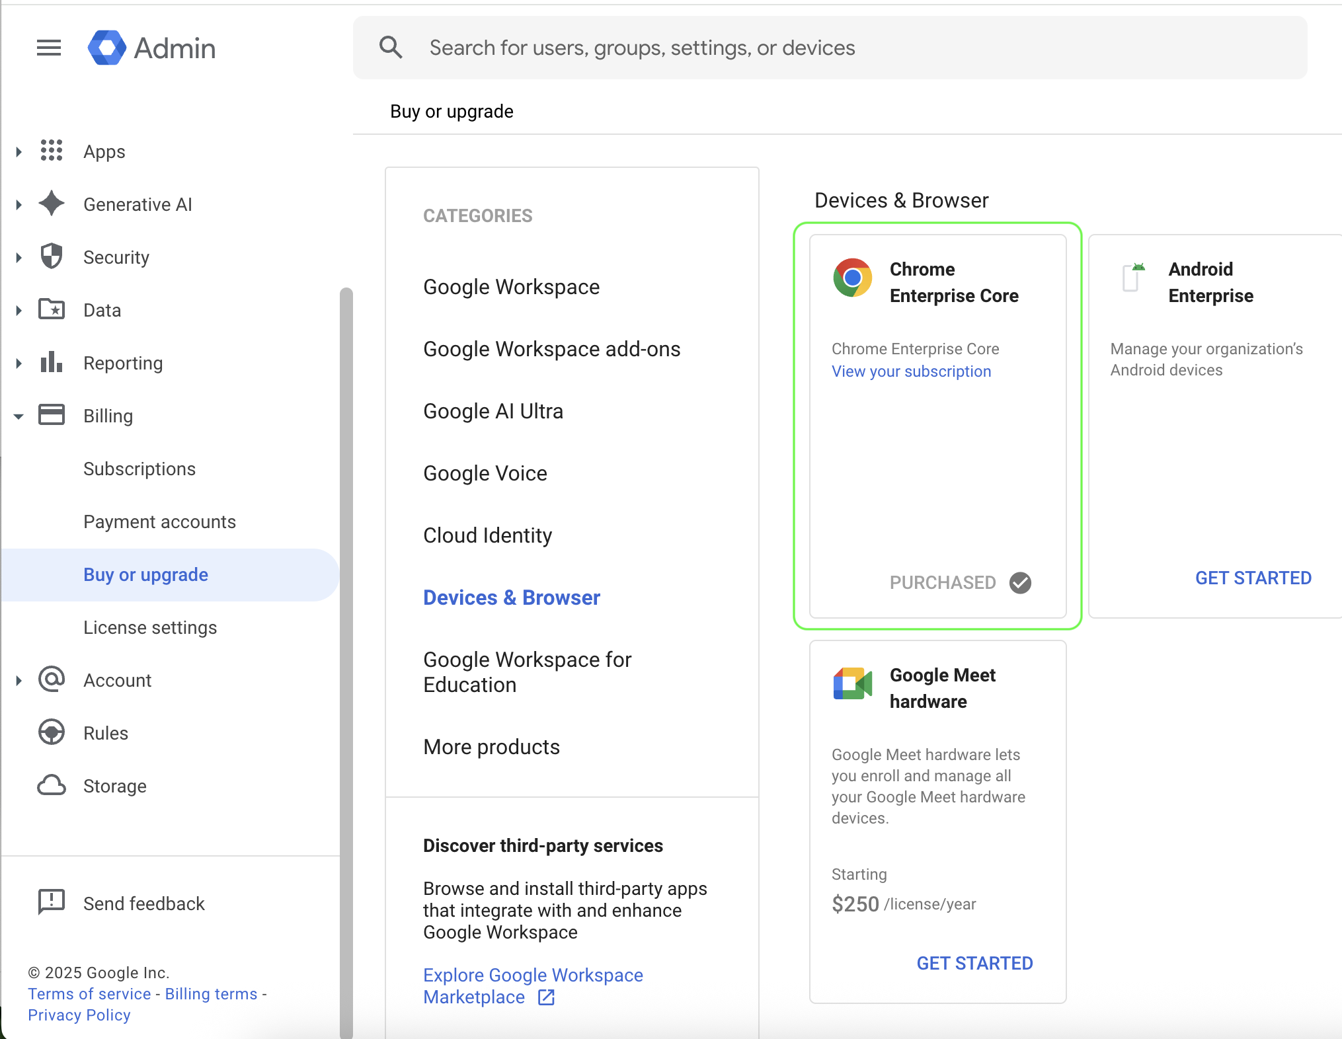Select Google Workspace add-ons category
The image size is (1342, 1039).
[x=552, y=349]
